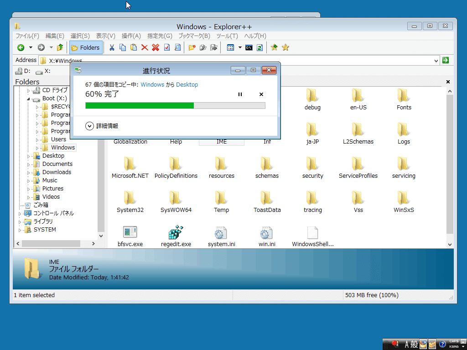Viewport: 467px width, 350px height.
Task: Toggle the Folders pane button
Action: (85, 47)
